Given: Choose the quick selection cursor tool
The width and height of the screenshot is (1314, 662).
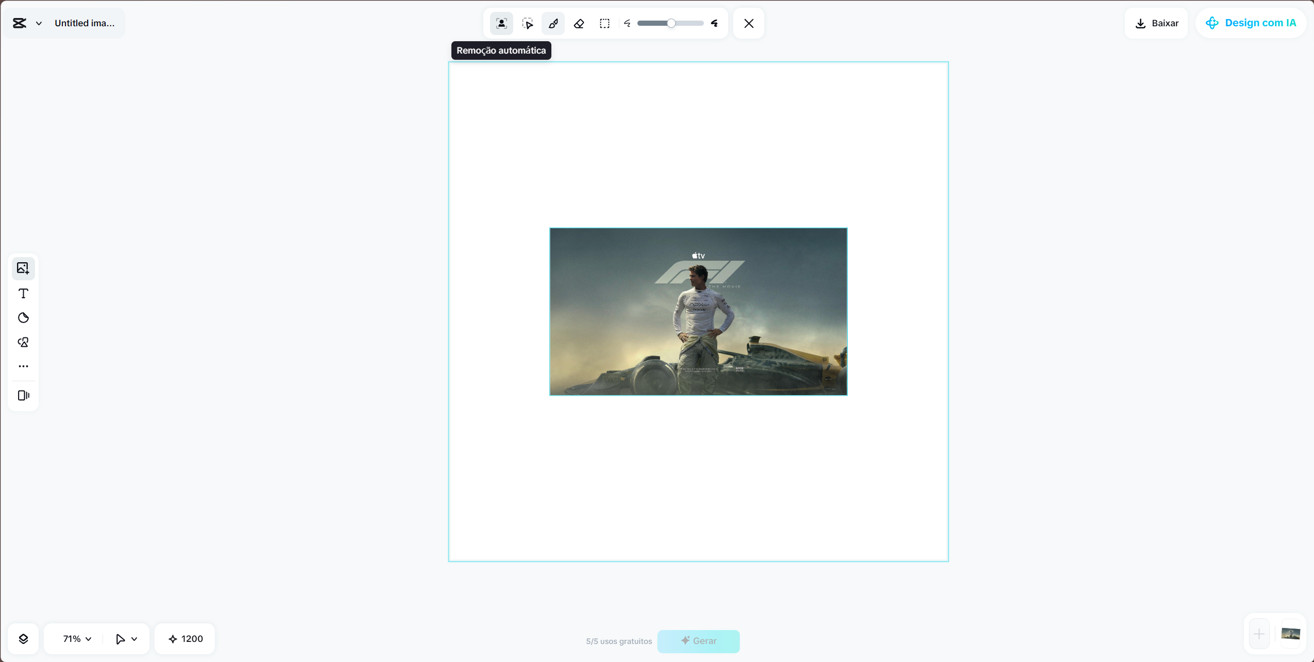Looking at the screenshot, I should pos(527,23).
